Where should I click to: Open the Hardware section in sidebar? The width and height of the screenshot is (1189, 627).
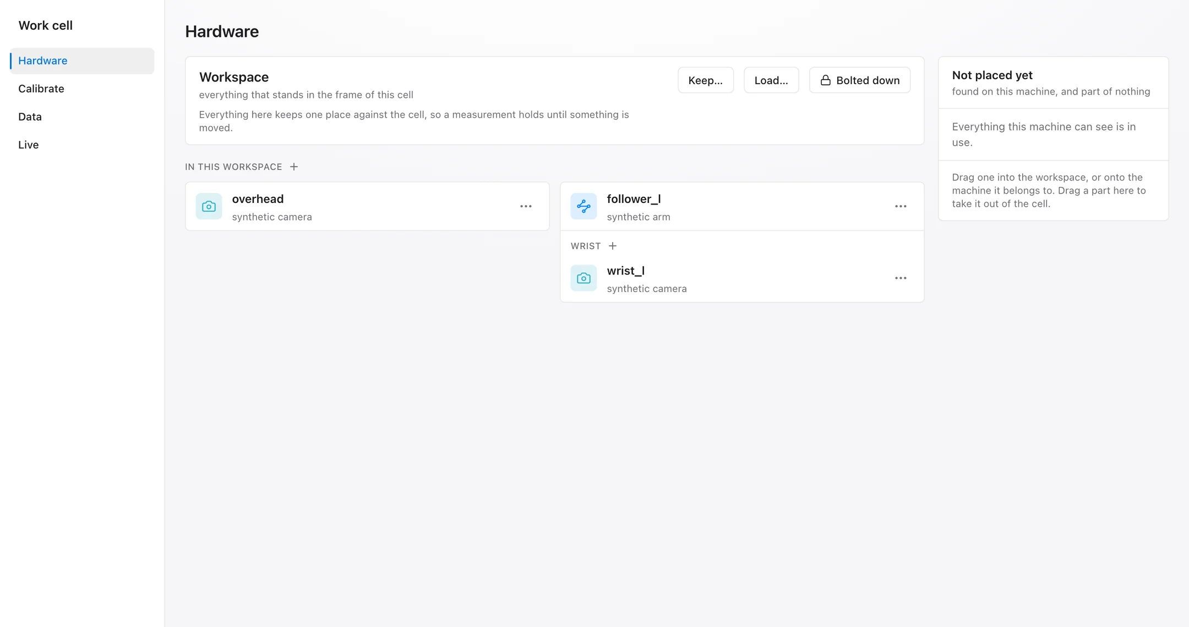pyautogui.click(x=82, y=61)
